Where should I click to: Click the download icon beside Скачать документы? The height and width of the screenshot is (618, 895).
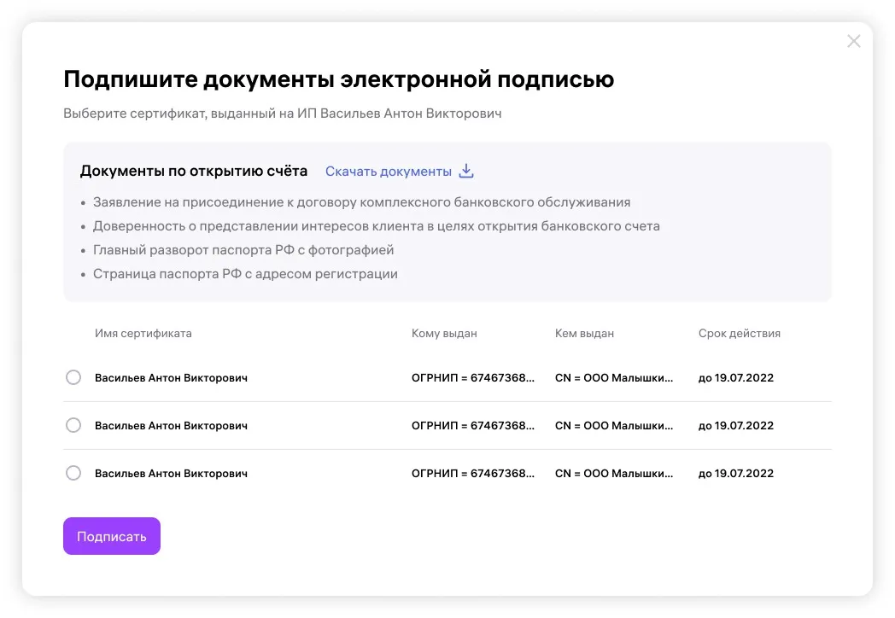[466, 171]
